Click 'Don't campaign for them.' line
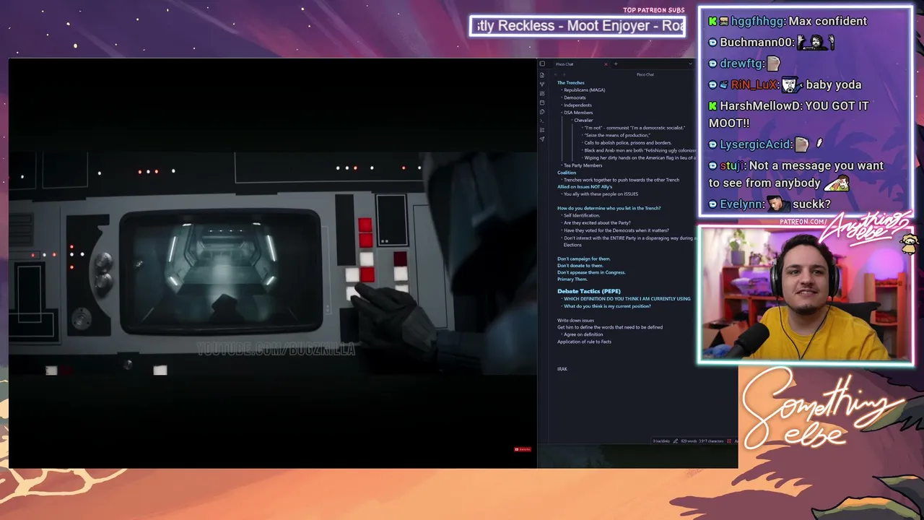 pos(584,259)
